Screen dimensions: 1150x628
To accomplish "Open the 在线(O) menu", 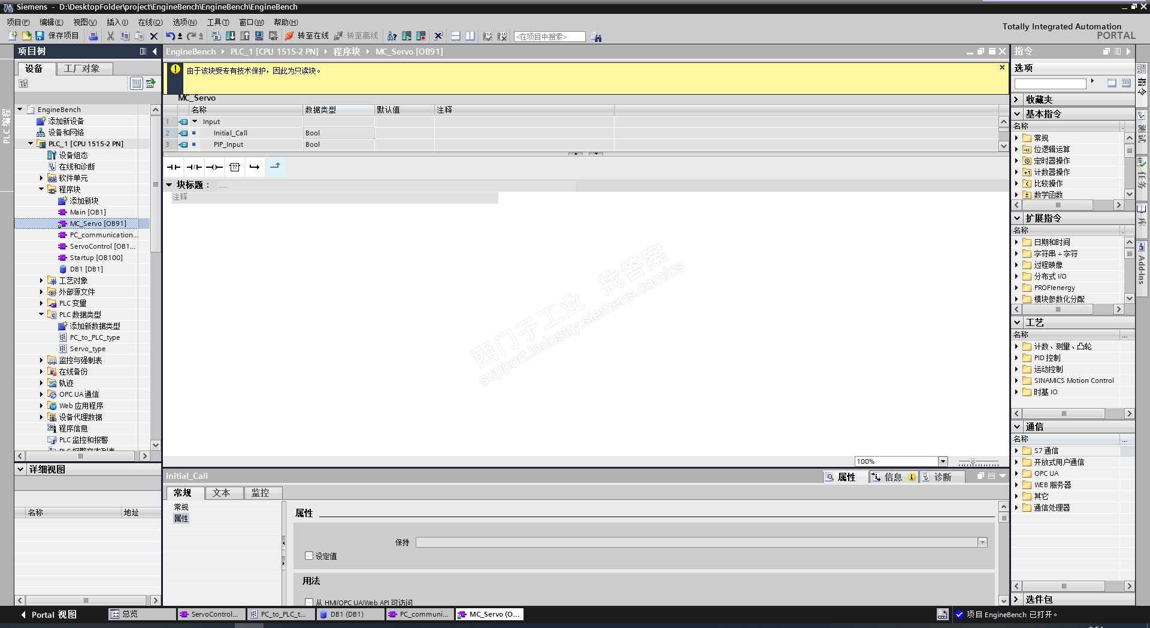I will [150, 22].
